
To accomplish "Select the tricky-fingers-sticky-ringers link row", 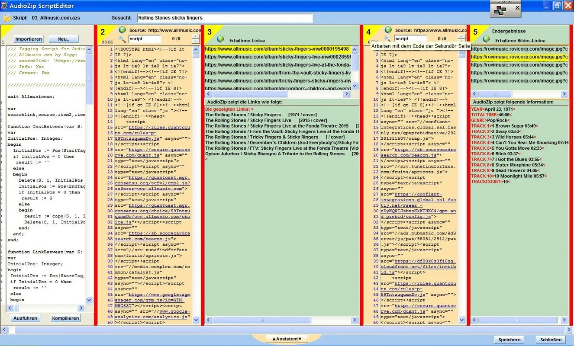I will [x=277, y=80].
